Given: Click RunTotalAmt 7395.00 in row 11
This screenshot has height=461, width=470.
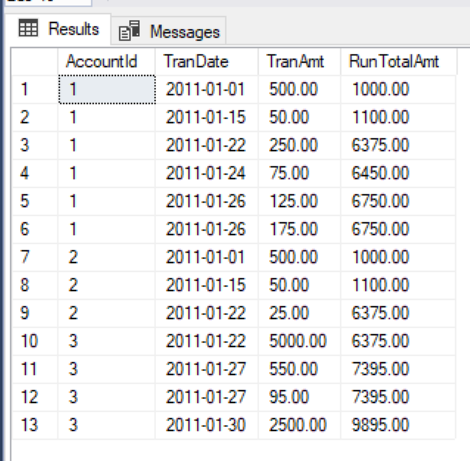Looking at the screenshot, I should coord(398,369).
